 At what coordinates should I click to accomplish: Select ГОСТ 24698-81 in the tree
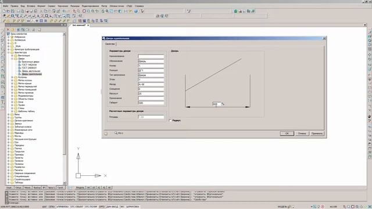coord(29,68)
